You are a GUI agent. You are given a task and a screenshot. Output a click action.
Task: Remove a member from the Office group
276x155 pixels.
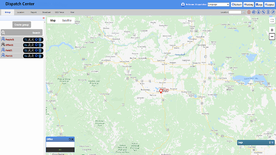pos(33,45)
